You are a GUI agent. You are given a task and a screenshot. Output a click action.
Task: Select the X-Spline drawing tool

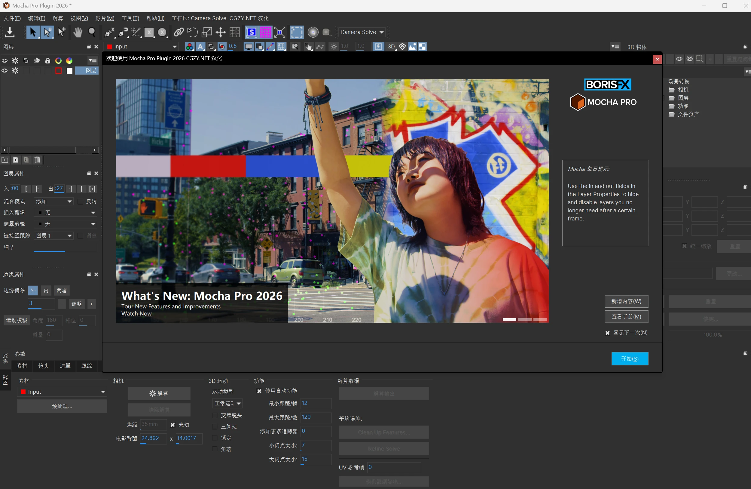(109, 32)
